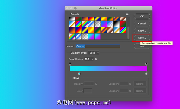Screen dimensions: 180x109
Task: Save gradient presets with the Save... button
Action: tap(142, 38)
